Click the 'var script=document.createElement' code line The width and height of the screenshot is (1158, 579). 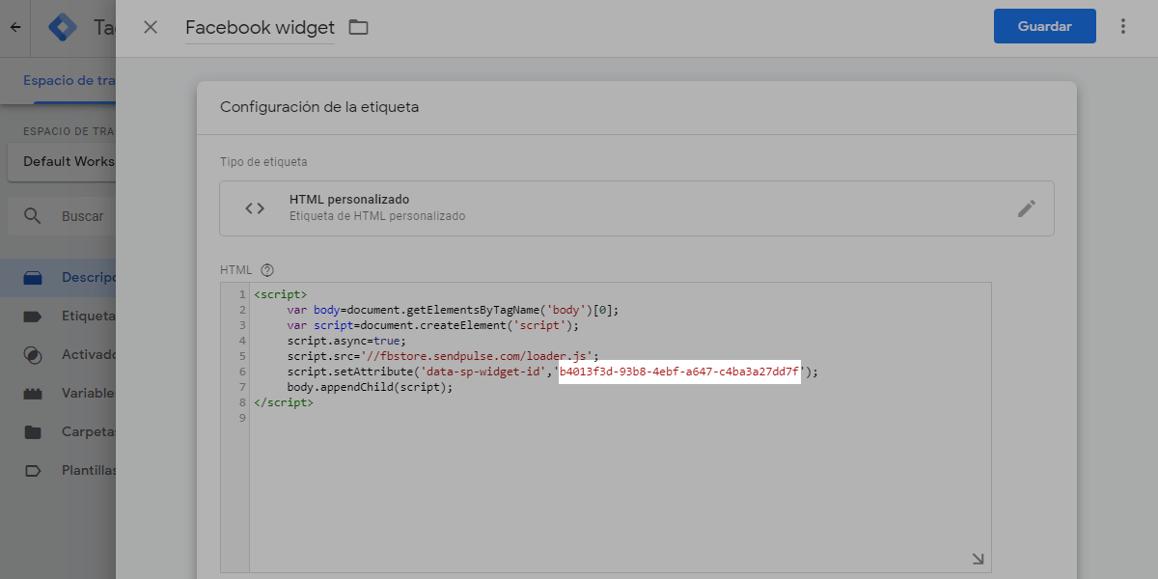coord(432,325)
